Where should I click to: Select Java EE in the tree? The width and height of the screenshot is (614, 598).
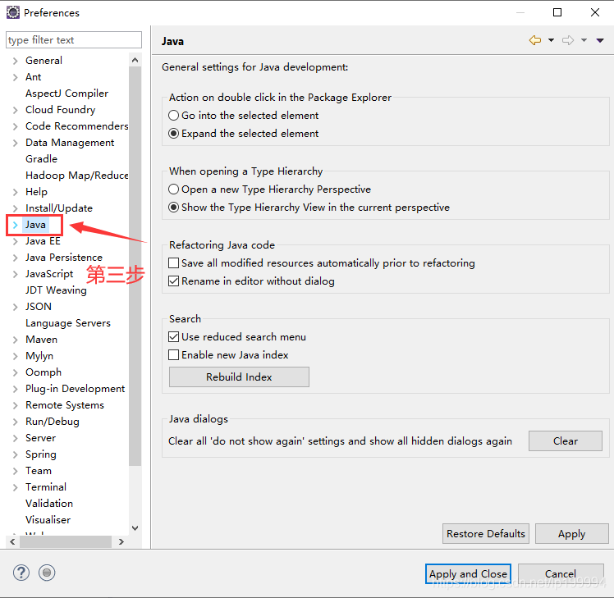pos(43,241)
